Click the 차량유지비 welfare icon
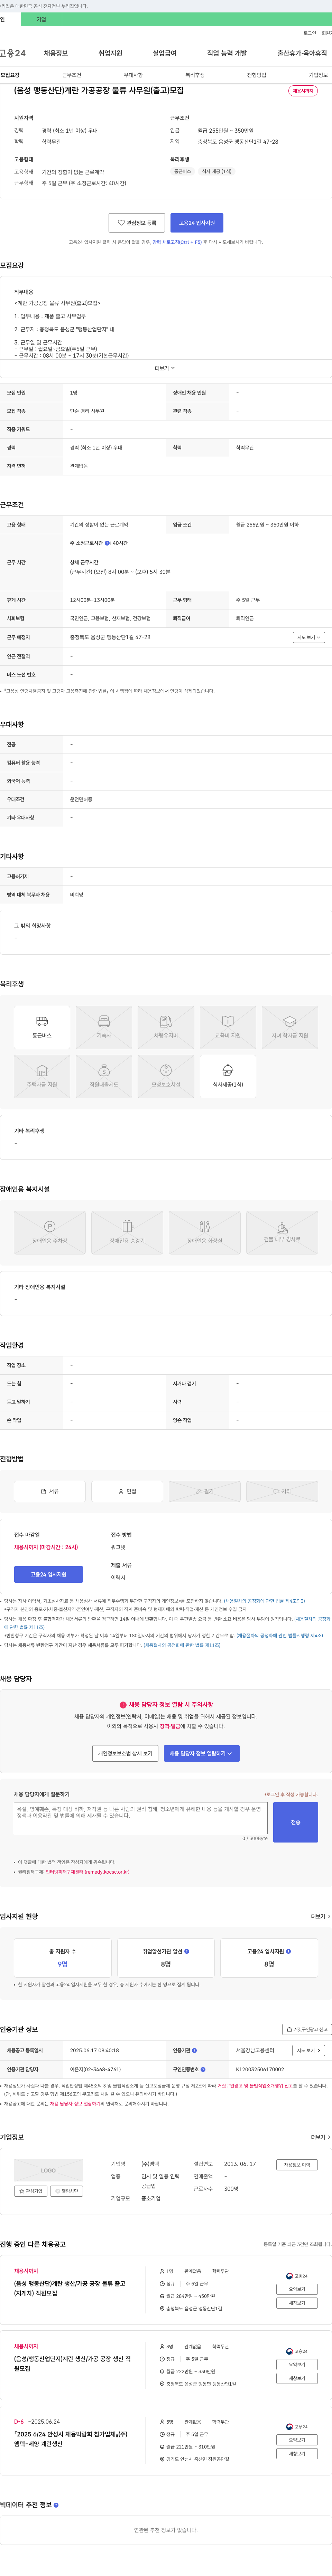Screen dimensions: 332x2576 tap(166, 1027)
